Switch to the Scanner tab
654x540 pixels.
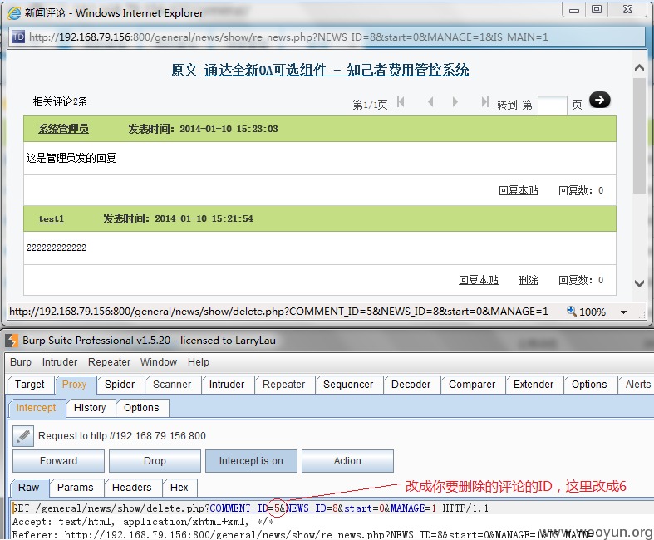coord(173,385)
